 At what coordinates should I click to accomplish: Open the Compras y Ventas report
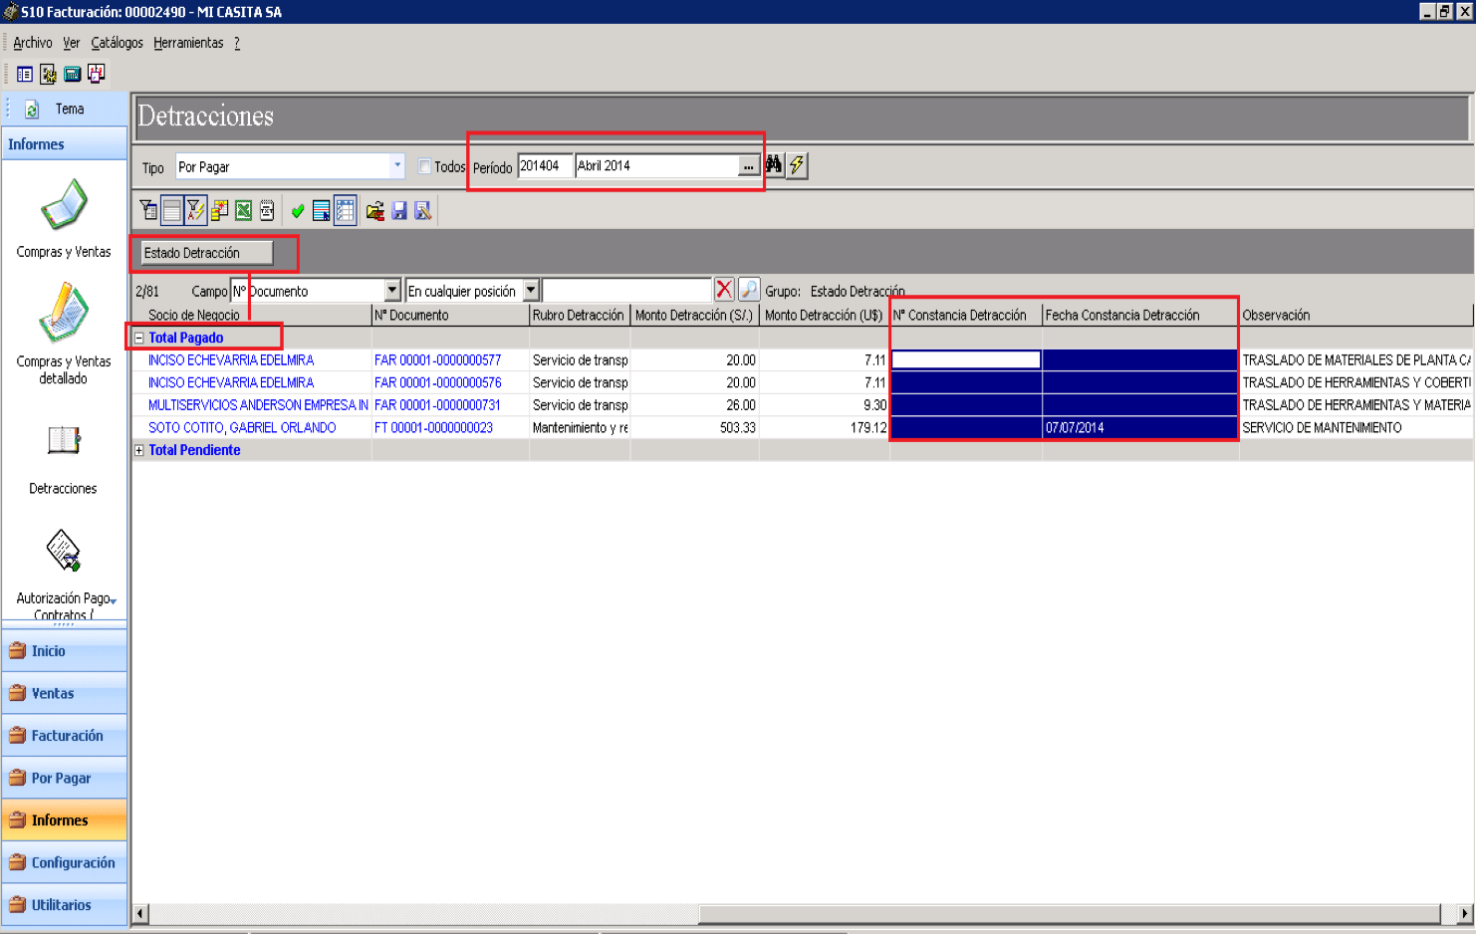64,219
